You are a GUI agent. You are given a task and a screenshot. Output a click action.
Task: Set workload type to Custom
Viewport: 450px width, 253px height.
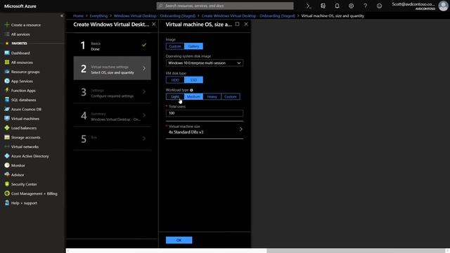click(231, 97)
